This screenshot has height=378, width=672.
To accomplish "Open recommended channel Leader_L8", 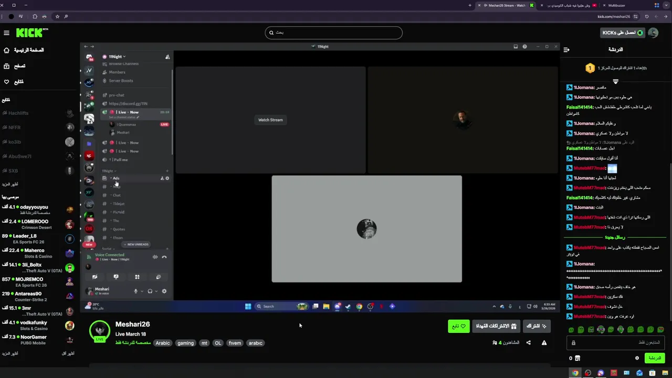I will tap(38, 239).
